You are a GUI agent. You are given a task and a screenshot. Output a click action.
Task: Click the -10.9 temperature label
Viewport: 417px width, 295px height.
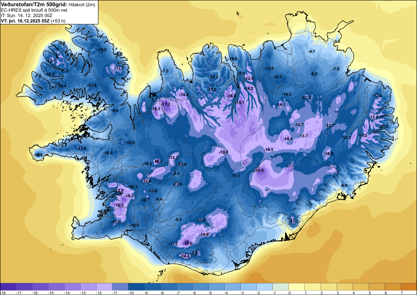(38, 155)
